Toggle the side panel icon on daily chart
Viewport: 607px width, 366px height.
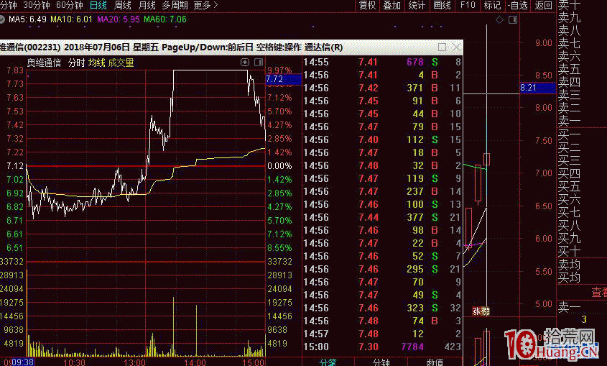tap(513, 19)
